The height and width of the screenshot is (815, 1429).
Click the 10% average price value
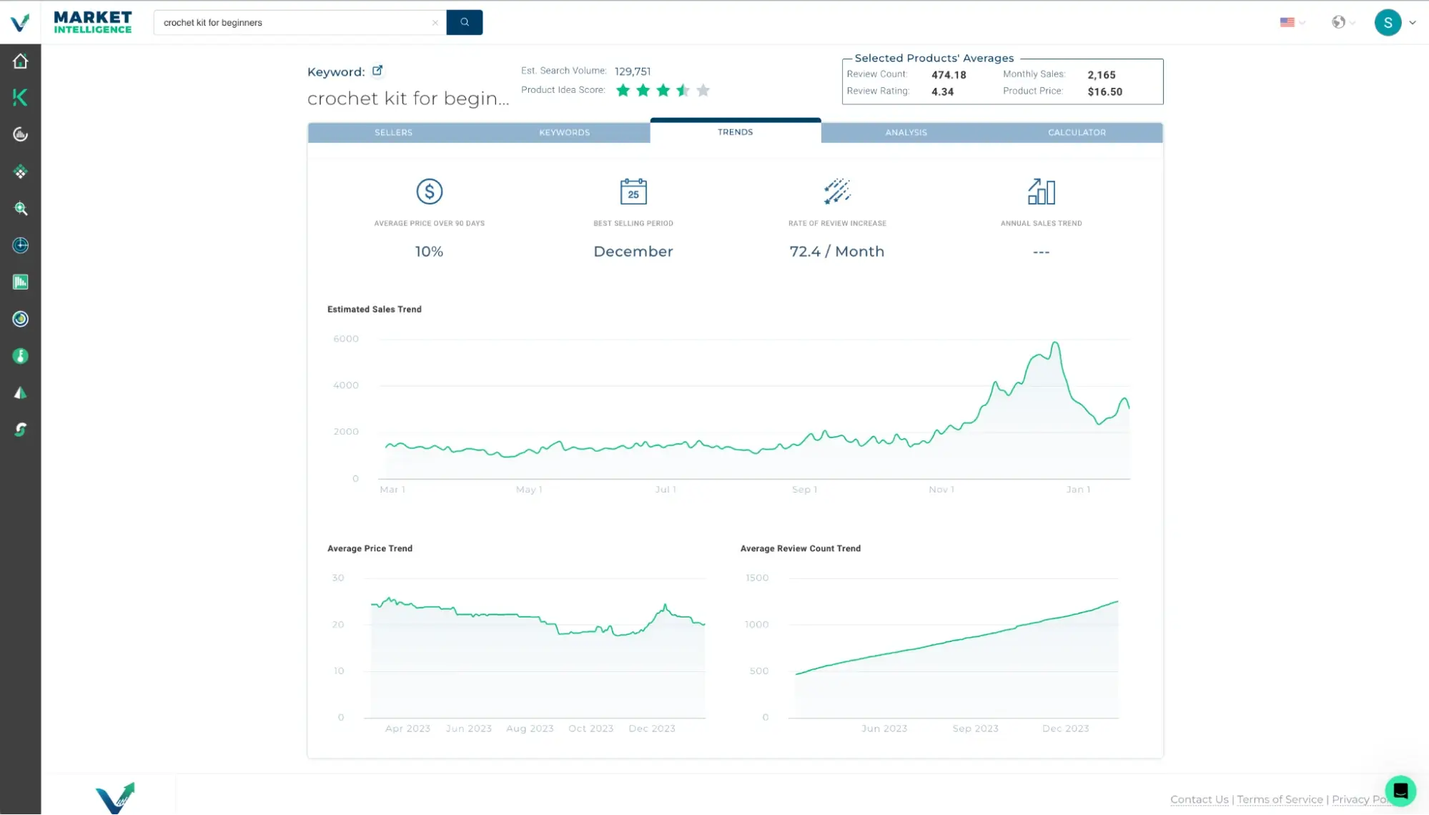point(430,252)
